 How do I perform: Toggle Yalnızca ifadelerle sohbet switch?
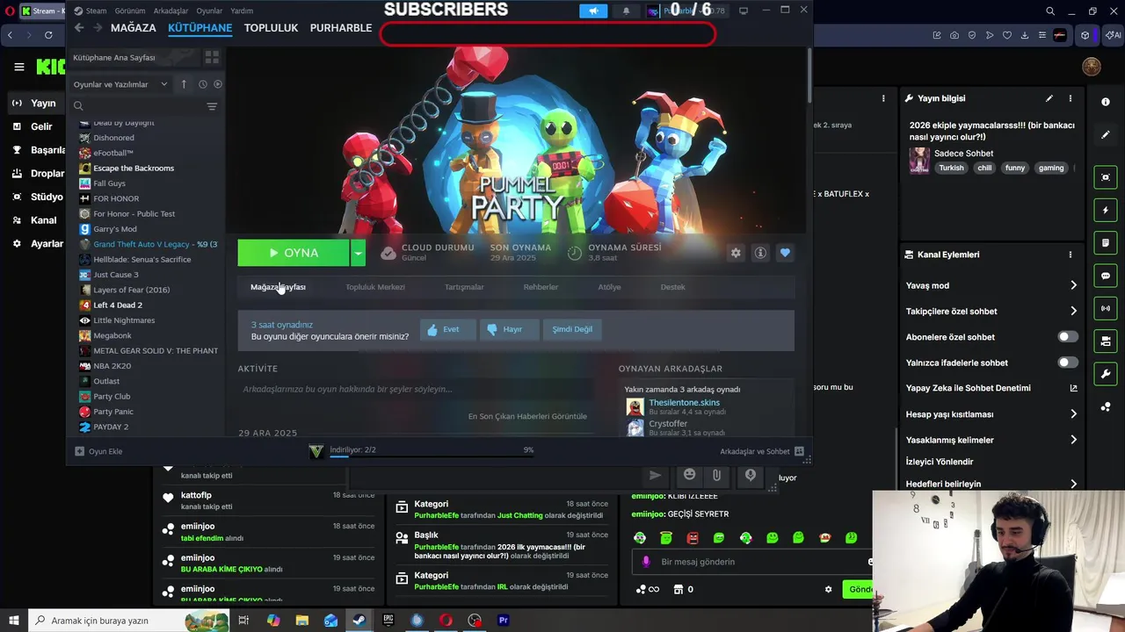(1067, 363)
